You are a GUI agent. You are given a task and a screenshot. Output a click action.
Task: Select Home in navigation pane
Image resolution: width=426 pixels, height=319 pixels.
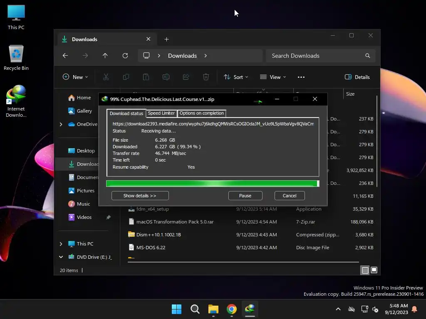tap(79, 98)
